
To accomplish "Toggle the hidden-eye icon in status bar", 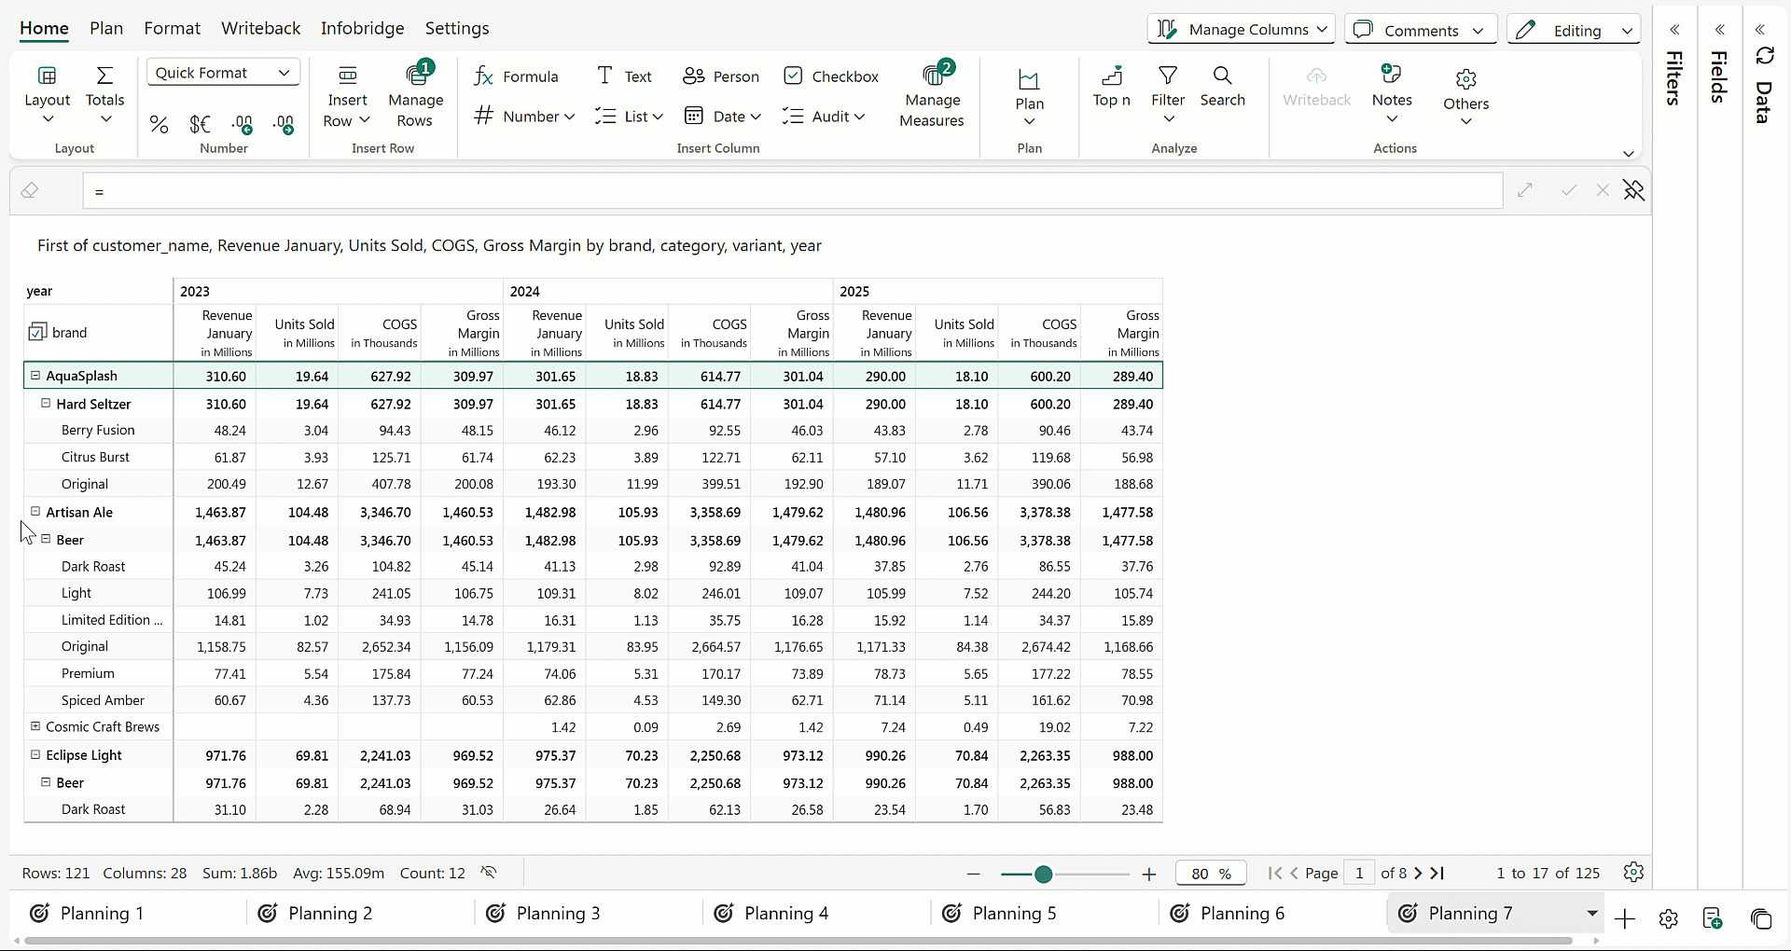I will click(489, 873).
